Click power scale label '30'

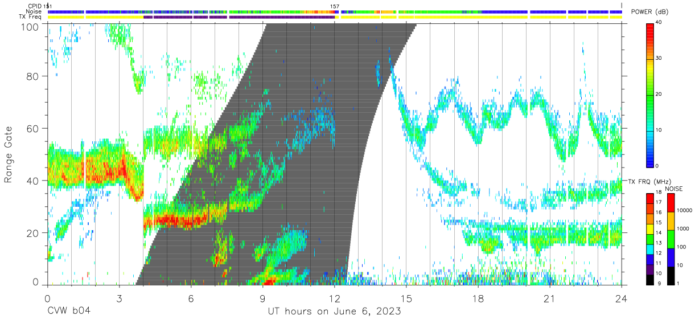click(659, 59)
